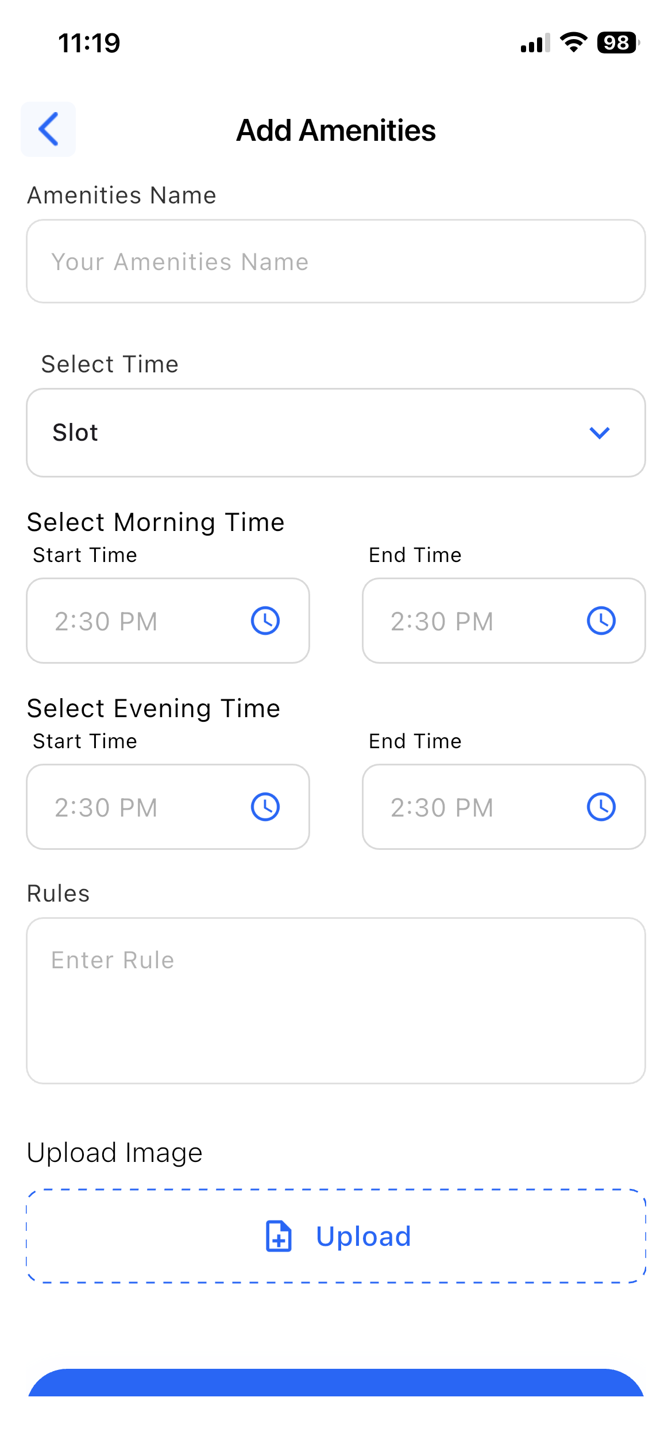Focus the Amenities Name input field
The height and width of the screenshot is (1455, 672).
click(336, 261)
